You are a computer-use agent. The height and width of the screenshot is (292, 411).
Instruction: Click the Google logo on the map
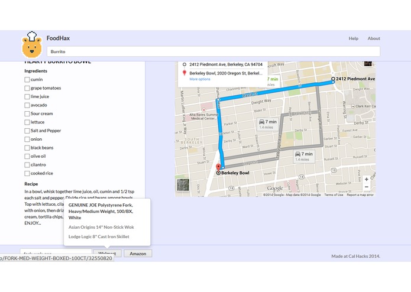tap(275, 189)
